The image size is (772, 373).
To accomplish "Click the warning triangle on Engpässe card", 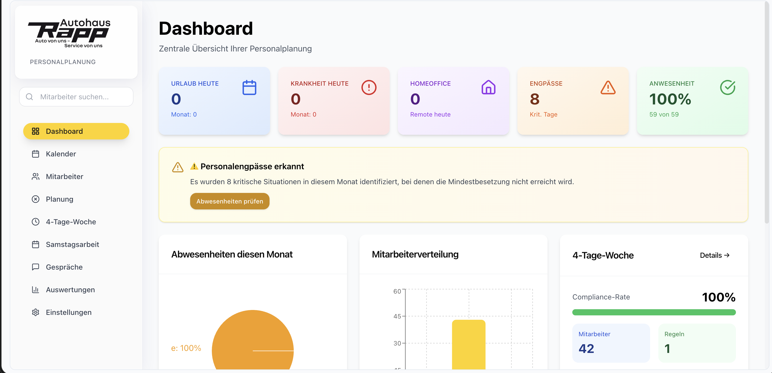I will pyautogui.click(x=608, y=88).
